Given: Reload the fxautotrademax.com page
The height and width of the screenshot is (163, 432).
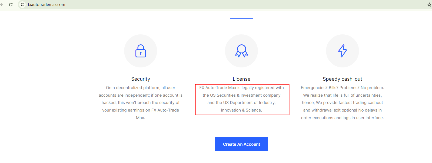Looking at the screenshot, I should [11, 5].
